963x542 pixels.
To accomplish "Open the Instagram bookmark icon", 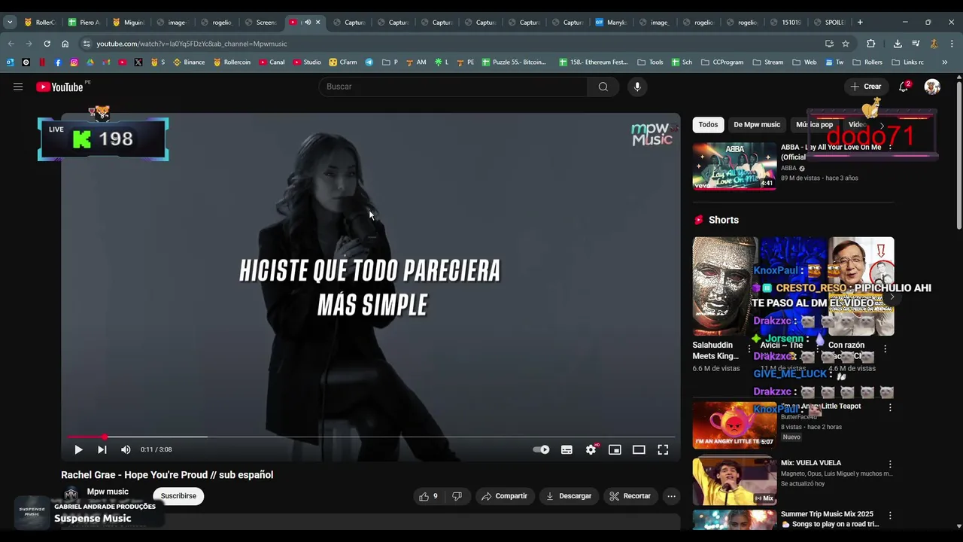I will (x=74, y=62).
